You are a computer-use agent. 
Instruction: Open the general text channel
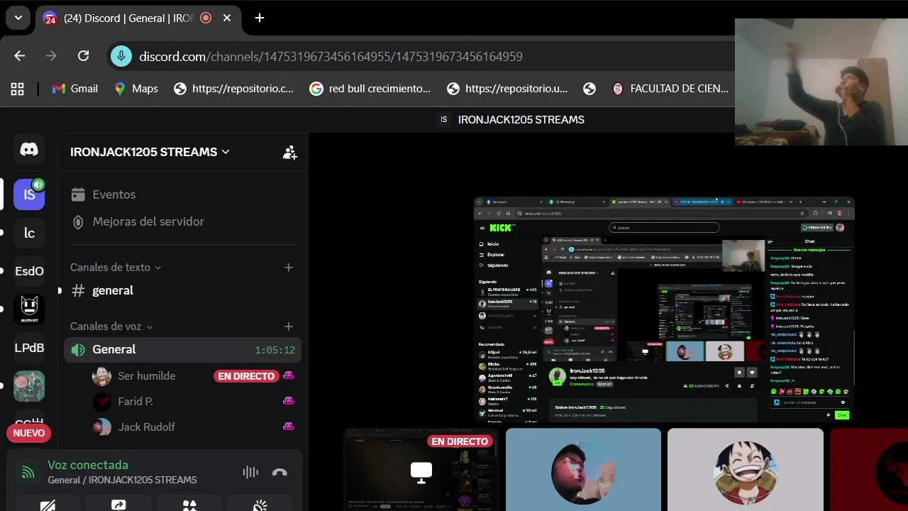[x=182, y=290]
